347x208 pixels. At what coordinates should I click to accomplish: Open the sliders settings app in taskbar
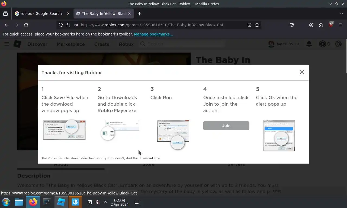click(47, 202)
